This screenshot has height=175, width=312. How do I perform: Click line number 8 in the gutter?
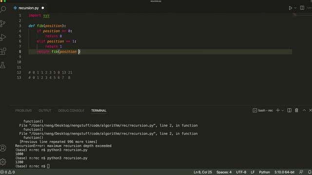(x=19, y=52)
